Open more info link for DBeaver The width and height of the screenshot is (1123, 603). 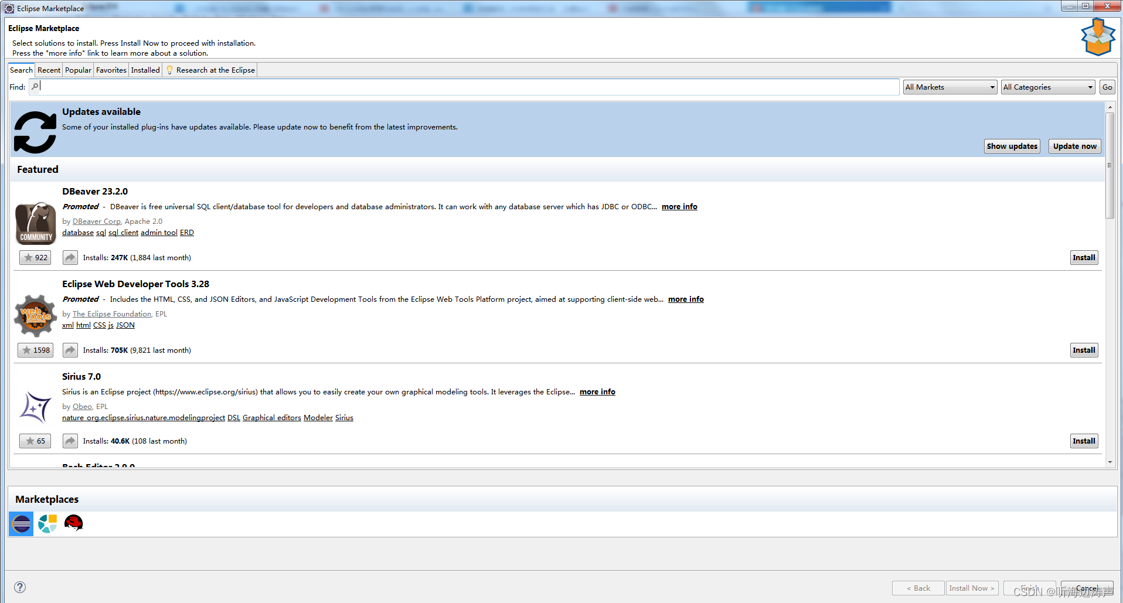[679, 206]
